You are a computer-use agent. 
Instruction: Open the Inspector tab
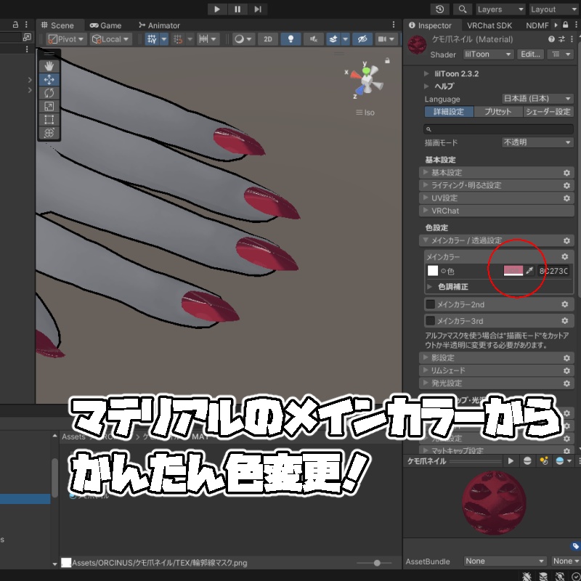coord(431,25)
